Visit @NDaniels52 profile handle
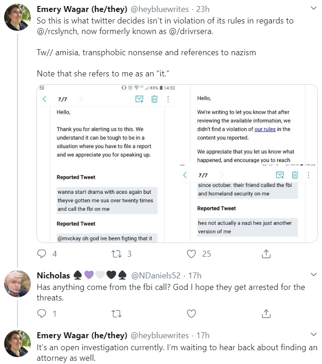322x364 pixels. pyautogui.click(x=156, y=276)
